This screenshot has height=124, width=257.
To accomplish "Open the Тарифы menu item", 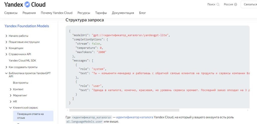I will pyautogui.click(x=101, y=13).
